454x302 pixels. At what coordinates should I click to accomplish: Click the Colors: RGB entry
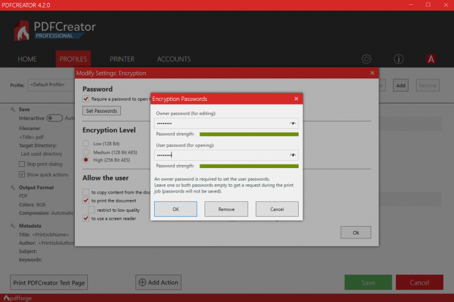[32, 205]
